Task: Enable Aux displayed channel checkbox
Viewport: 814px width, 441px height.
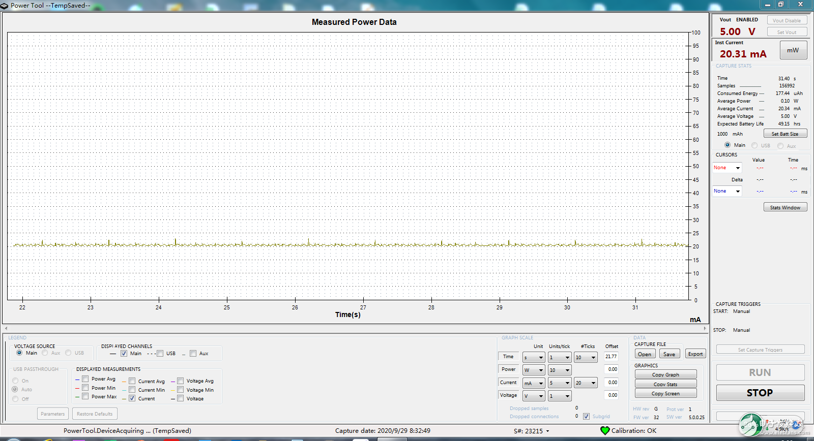Action: (193, 354)
